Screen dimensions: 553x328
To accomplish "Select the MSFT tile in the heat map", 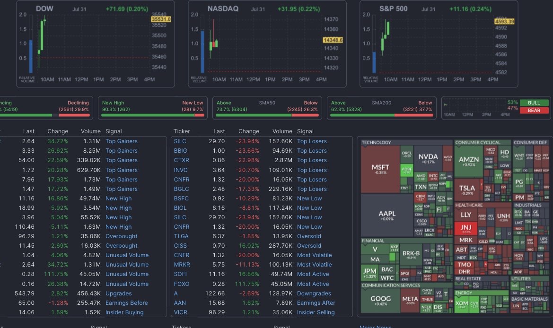I will point(380,169).
